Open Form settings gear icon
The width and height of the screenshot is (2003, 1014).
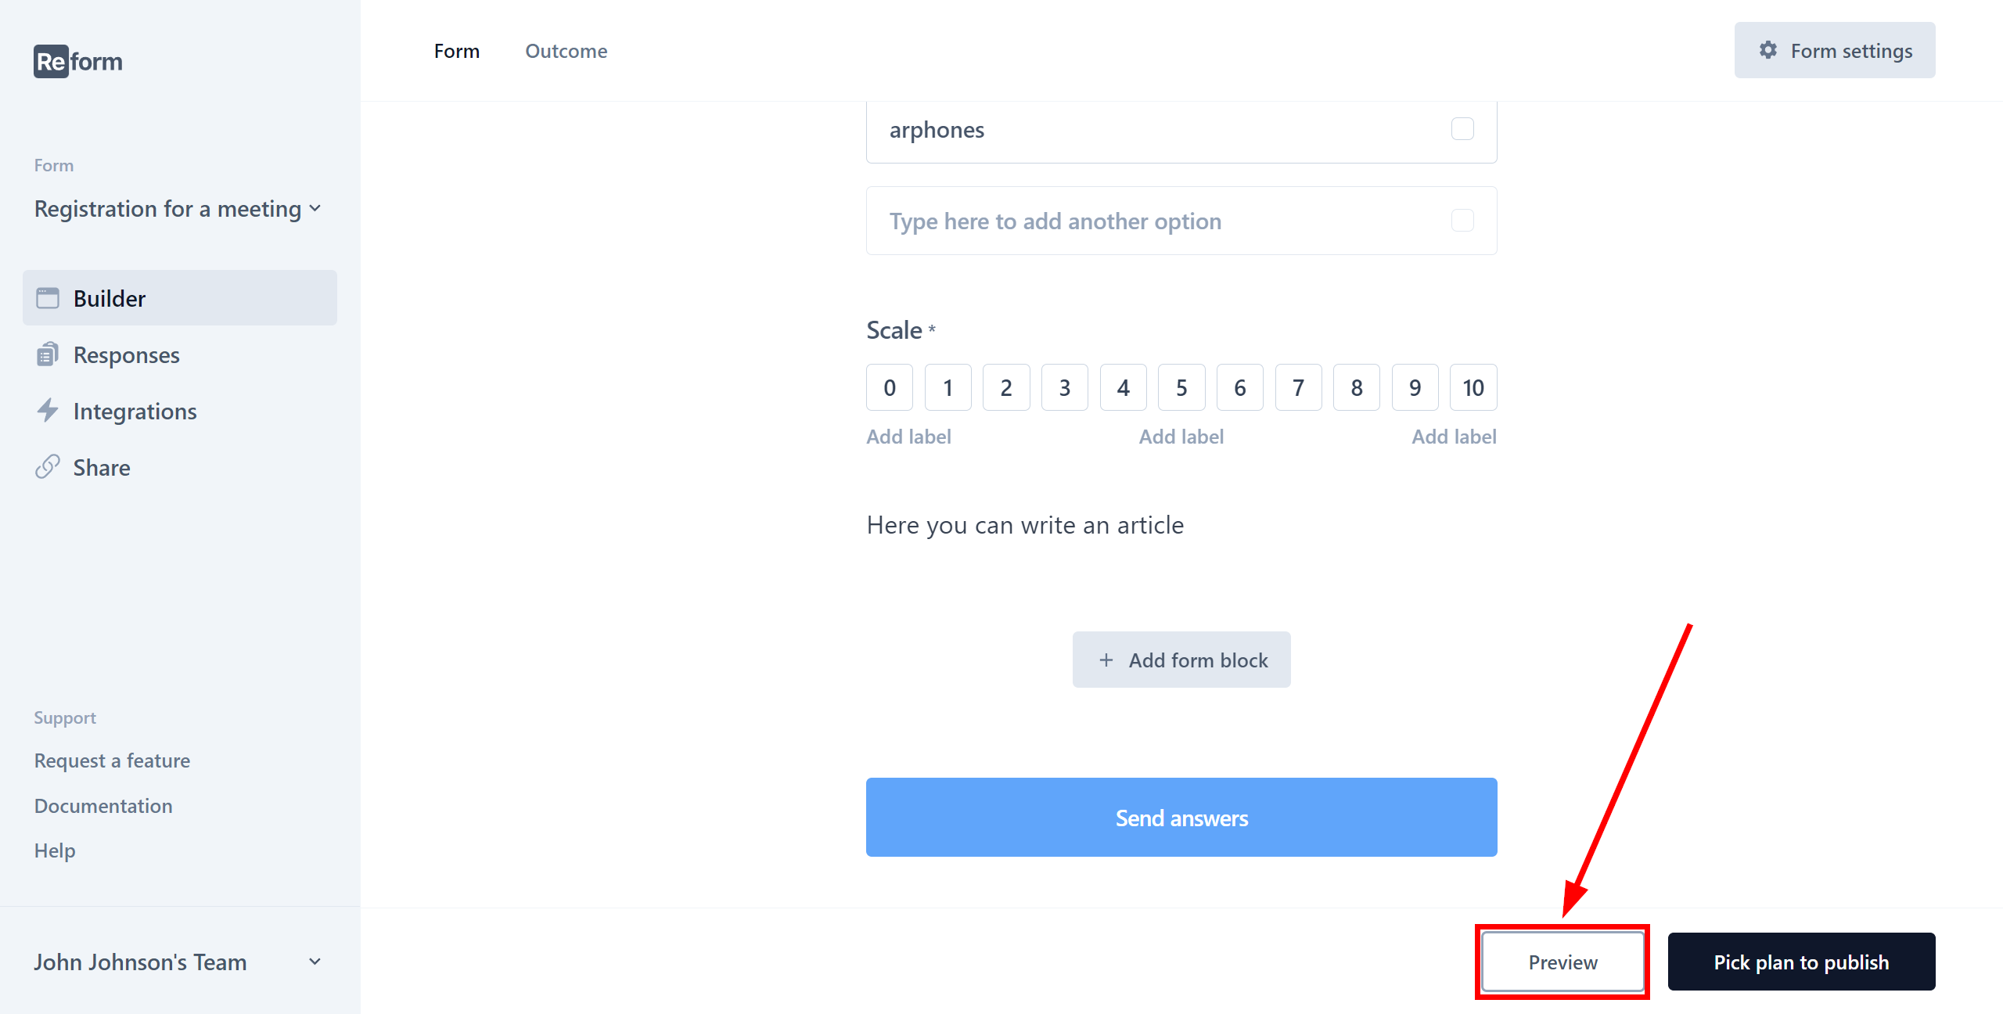(x=1767, y=50)
